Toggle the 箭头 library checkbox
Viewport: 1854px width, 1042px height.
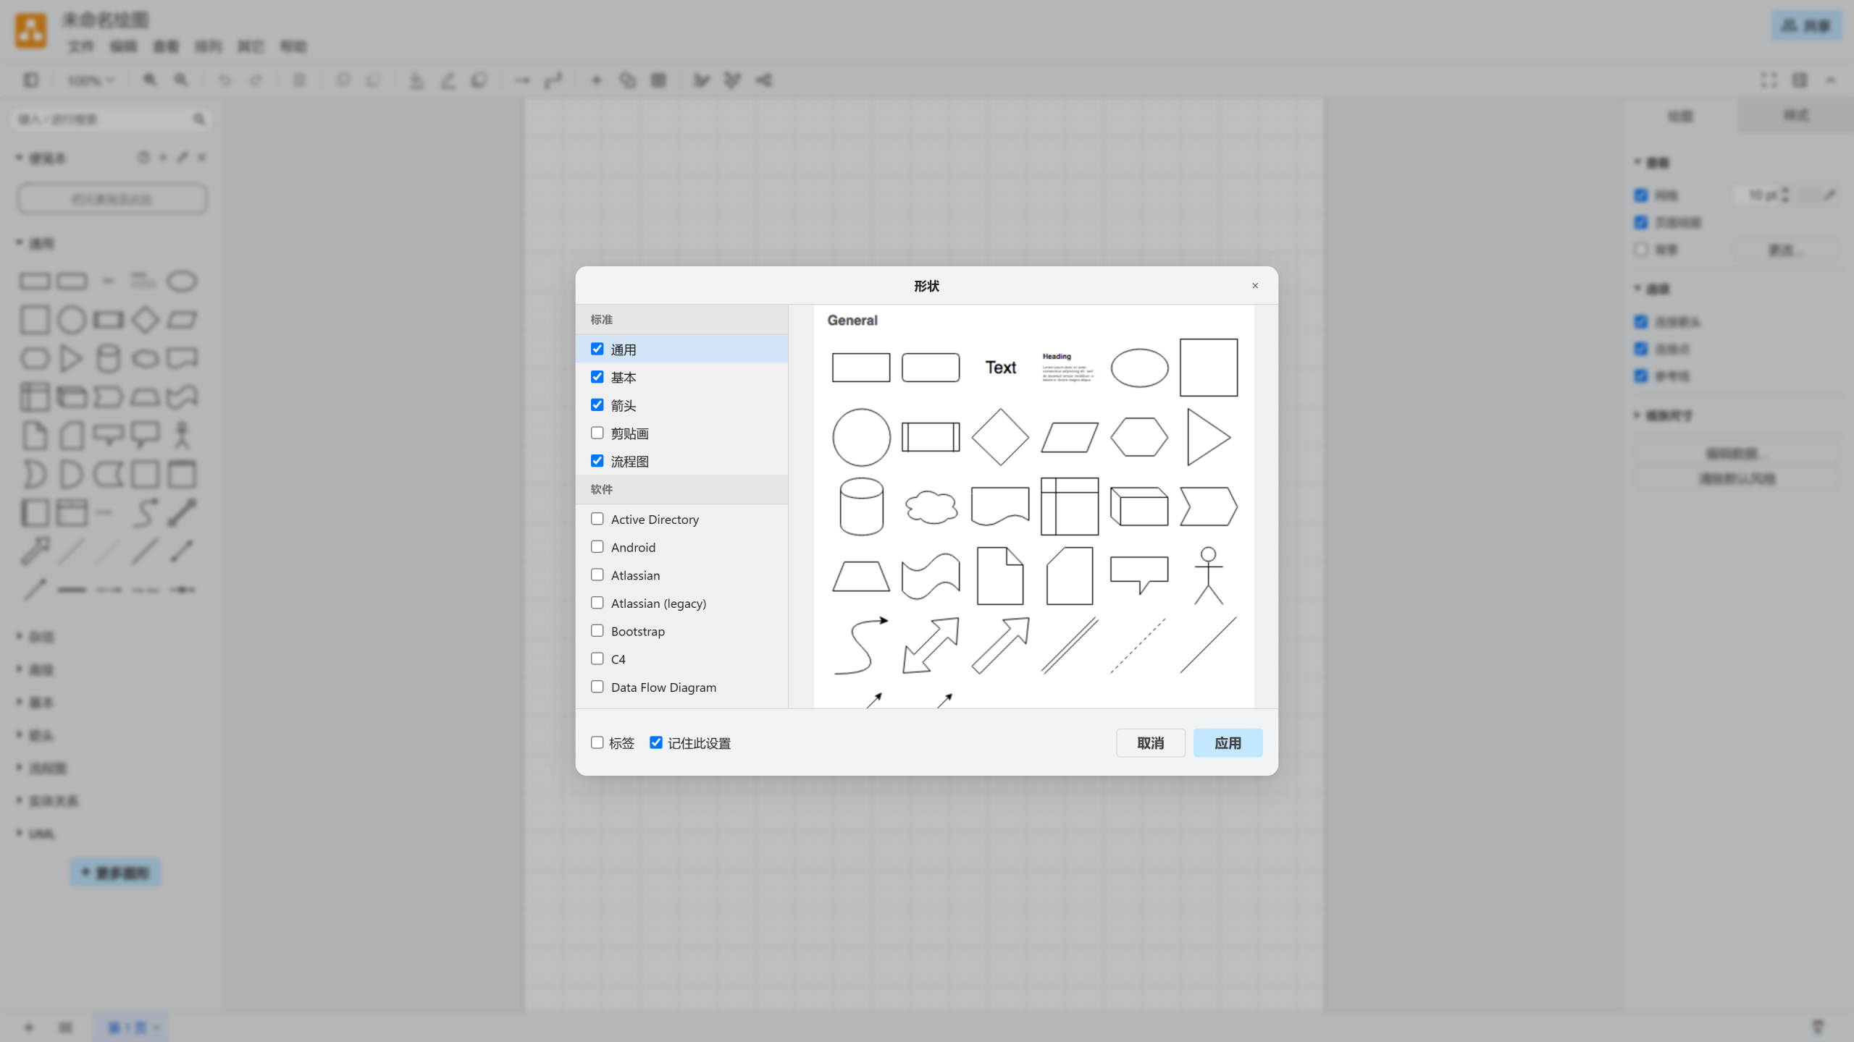click(597, 404)
